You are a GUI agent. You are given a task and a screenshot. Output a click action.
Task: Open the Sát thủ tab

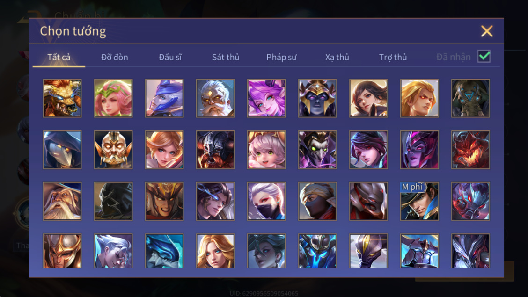tap(226, 57)
